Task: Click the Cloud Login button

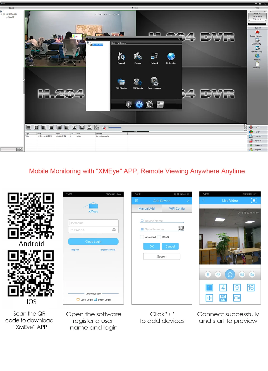Action: 93,242
